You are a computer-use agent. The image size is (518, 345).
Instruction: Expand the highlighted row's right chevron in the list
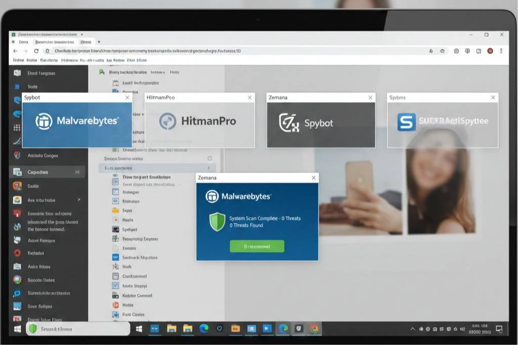[208, 168]
